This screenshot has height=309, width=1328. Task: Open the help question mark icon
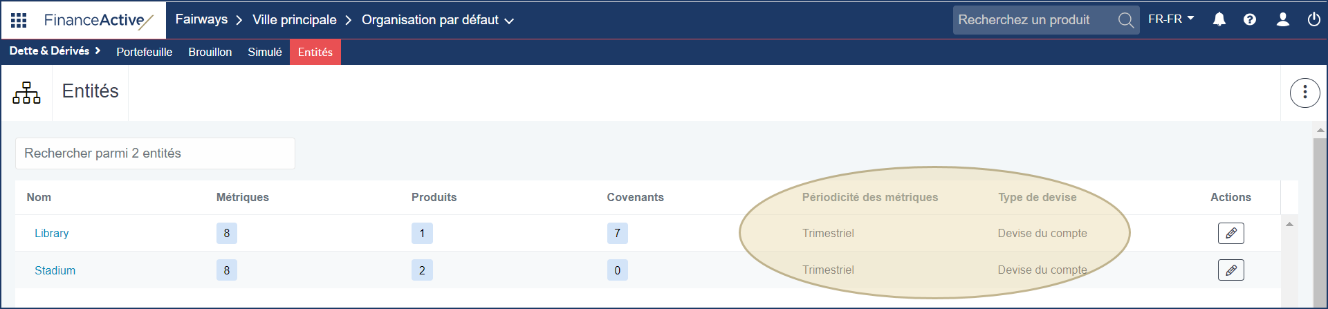coord(1250,19)
